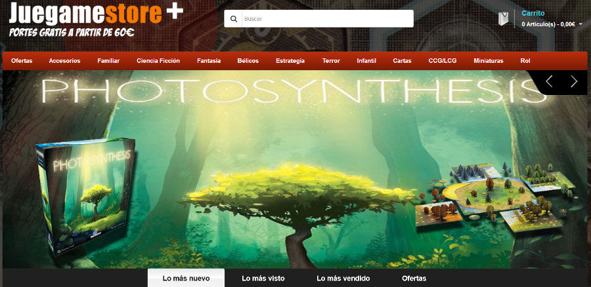Open the Ofertas menu category
The image size is (591, 287).
[x=22, y=60]
